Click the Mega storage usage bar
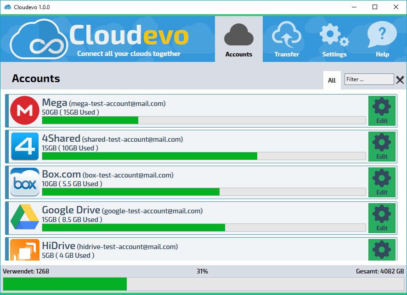The image size is (407, 295). click(204, 120)
